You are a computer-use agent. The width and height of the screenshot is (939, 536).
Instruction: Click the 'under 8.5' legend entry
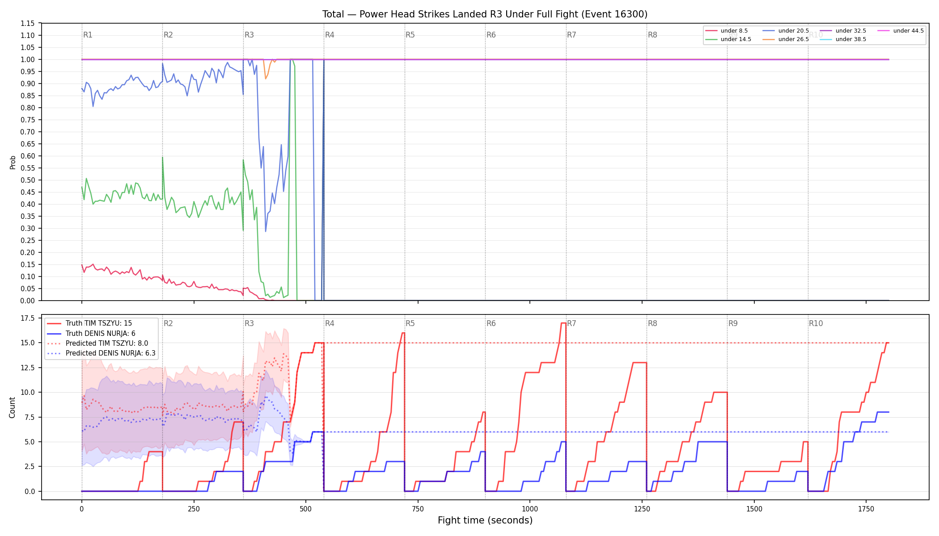click(726, 31)
